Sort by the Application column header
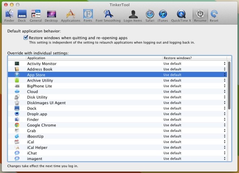This screenshot has width=239, height=173. (x=94, y=58)
